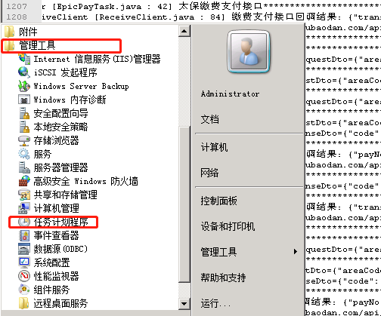Open 帮助和支持 link
The width and height of the screenshot is (381, 316).
click(223, 278)
